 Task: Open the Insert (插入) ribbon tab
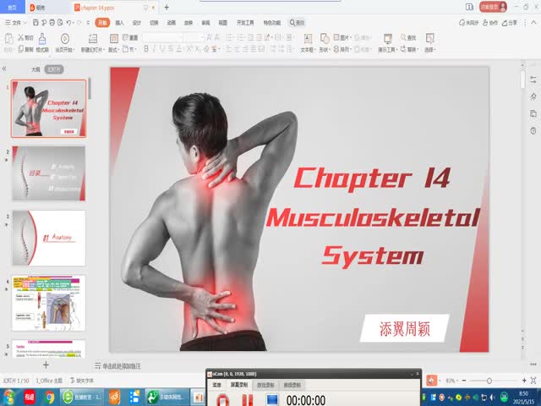click(x=119, y=23)
